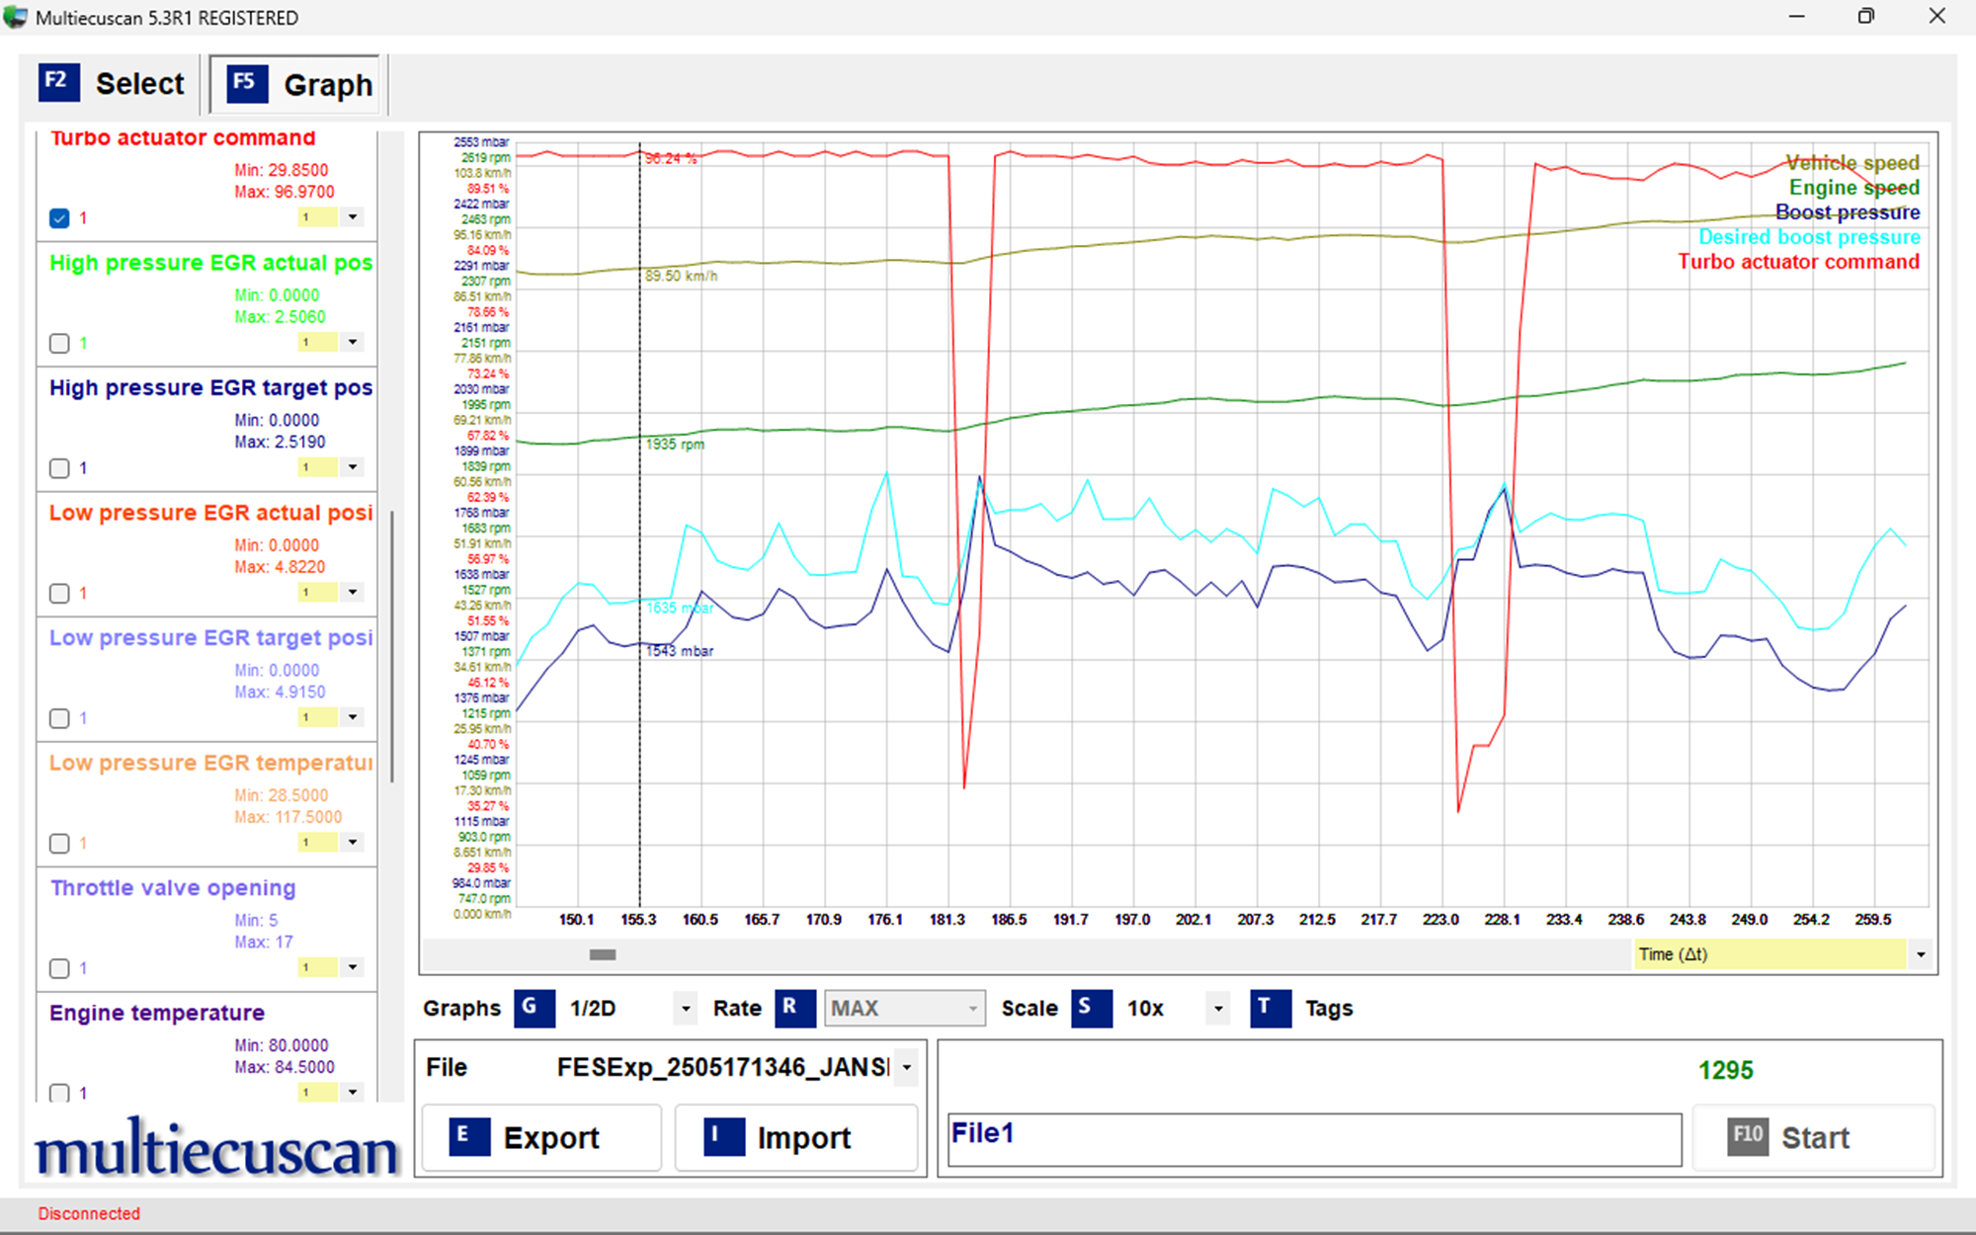This screenshot has width=1976, height=1235.
Task: Enable Throttle valve opening checkbox
Action: [x=59, y=968]
